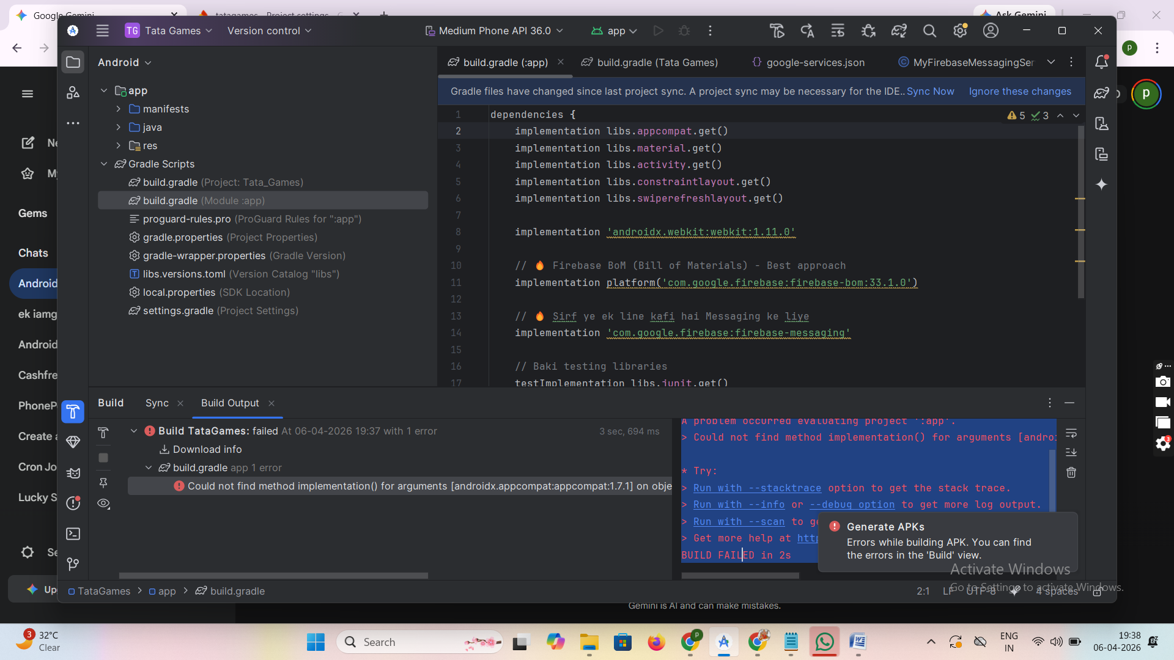Image resolution: width=1174 pixels, height=660 pixels.
Task: Open the App Quality Insights gem icon
Action: pos(73,442)
